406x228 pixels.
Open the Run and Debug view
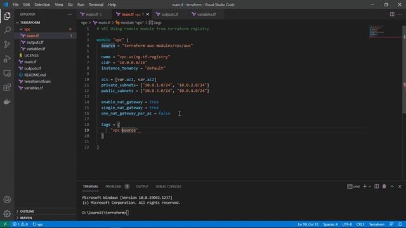pos(7,59)
